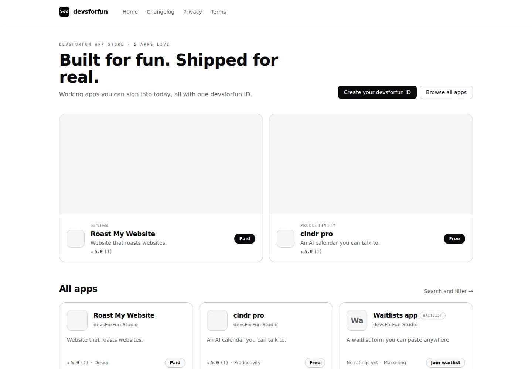Open the devsforfun brand name link

point(91,12)
